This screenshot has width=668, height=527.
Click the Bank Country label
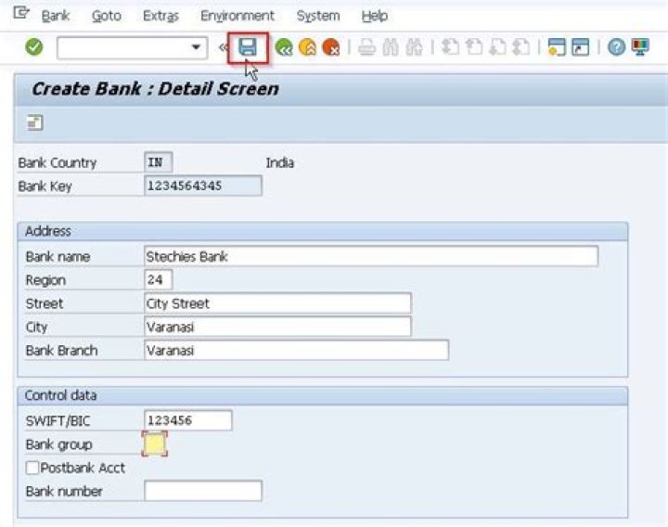point(58,162)
